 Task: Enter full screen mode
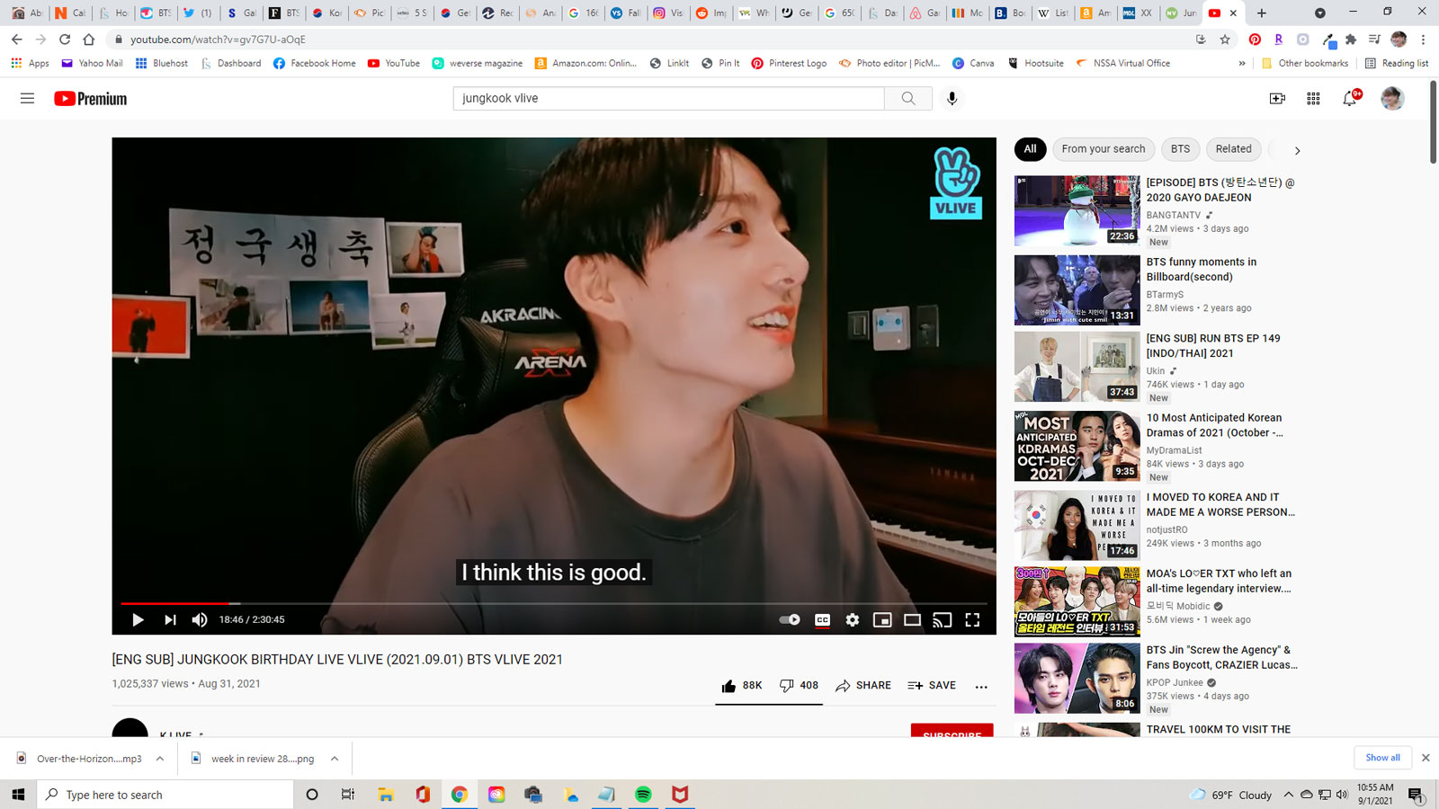point(972,619)
